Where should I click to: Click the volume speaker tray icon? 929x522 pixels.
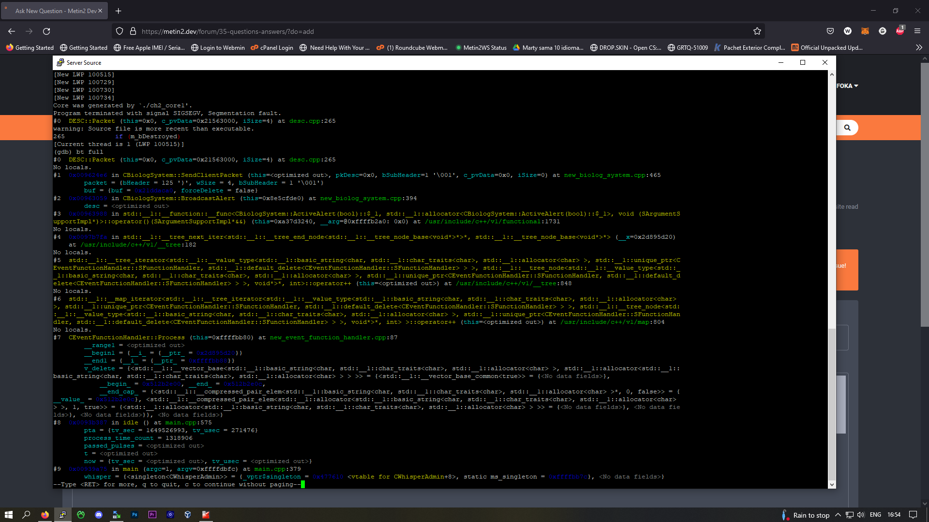[x=861, y=515]
